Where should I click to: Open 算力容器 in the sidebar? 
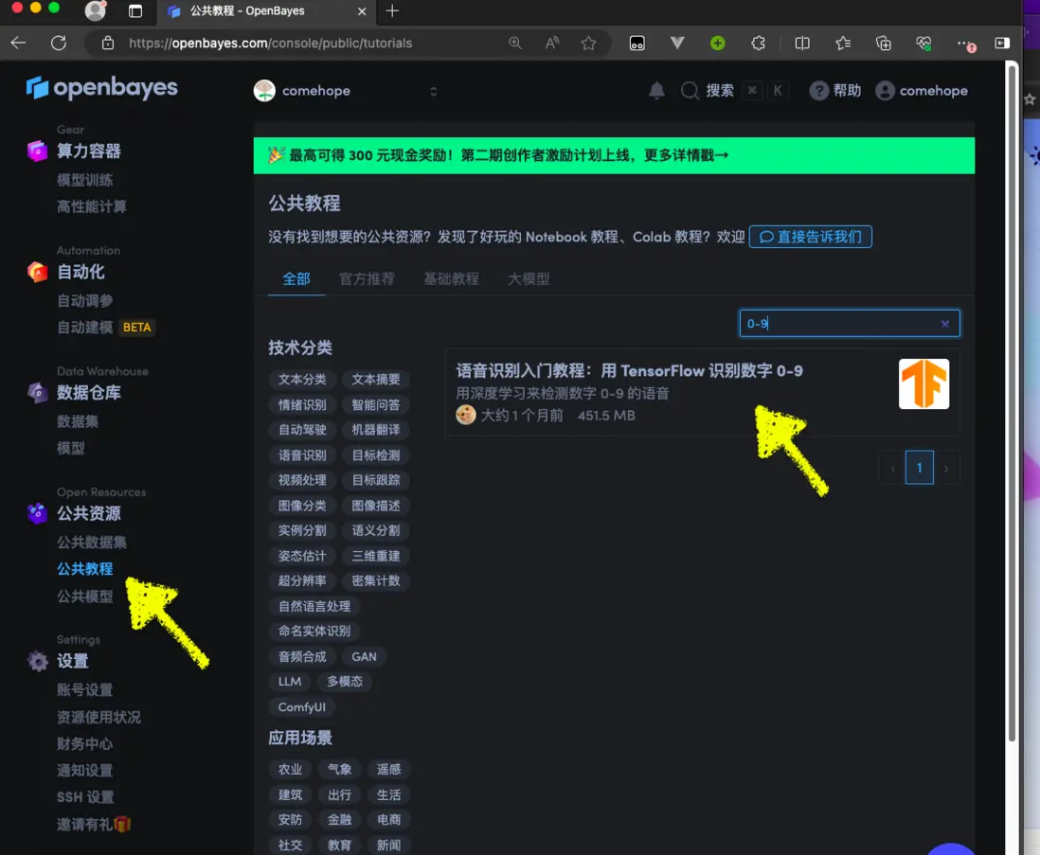[88, 151]
